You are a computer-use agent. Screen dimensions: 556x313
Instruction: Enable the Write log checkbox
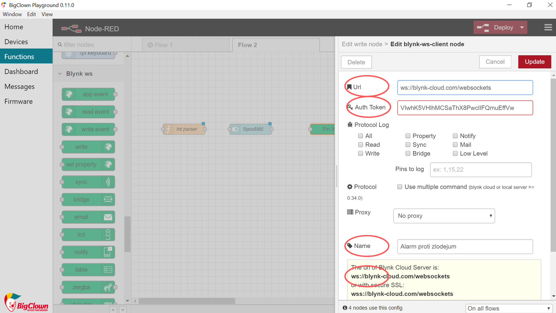coord(361,153)
